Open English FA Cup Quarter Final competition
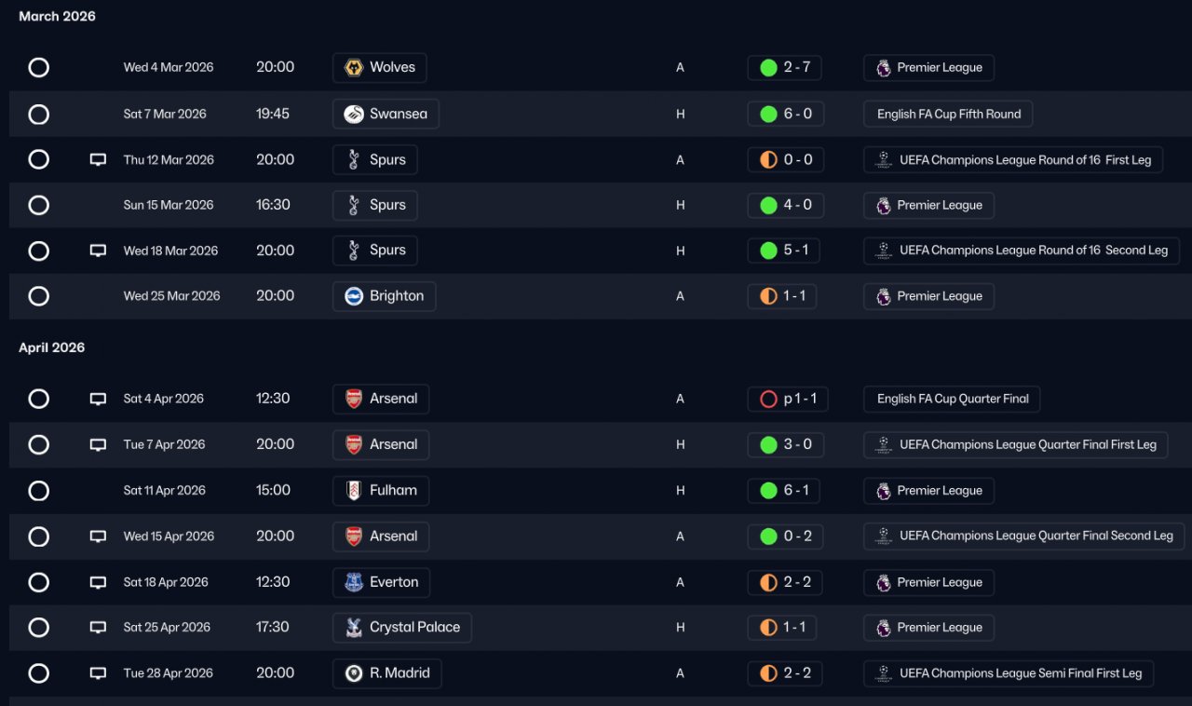The height and width of the screenshot is (706, 1192). tap(952, 399)
